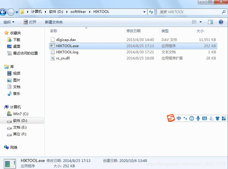Image resolution: width=228 pixels, height=169 pixels.
Task: Sort by the 名称 column header
Action: pos(54,31)
